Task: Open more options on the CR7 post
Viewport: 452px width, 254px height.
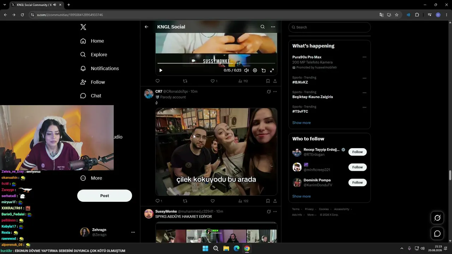Action: point(275,92)
